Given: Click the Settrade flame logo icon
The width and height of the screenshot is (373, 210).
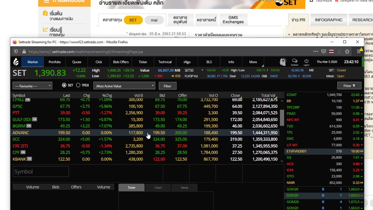Looking at the screenshot, I should [16, 62].
